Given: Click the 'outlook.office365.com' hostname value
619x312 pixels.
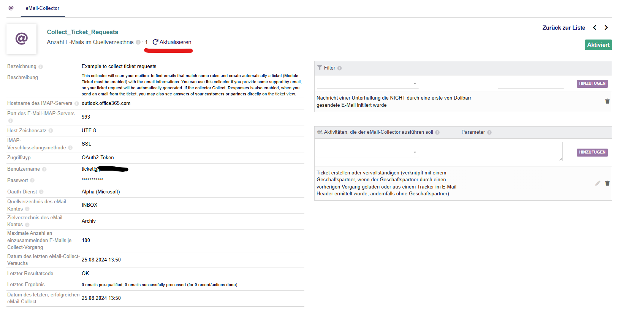Looking at the screenshot, I should [x=106, y=103].
